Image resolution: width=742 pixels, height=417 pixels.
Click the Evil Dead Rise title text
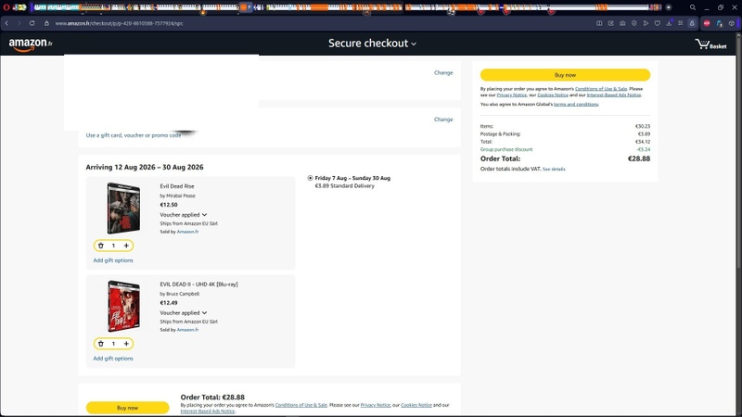coord(177,186)
